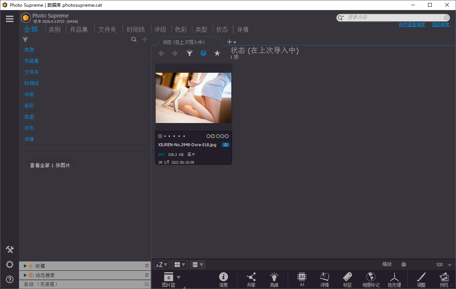Switch to the 时间线 top tab

136,29
